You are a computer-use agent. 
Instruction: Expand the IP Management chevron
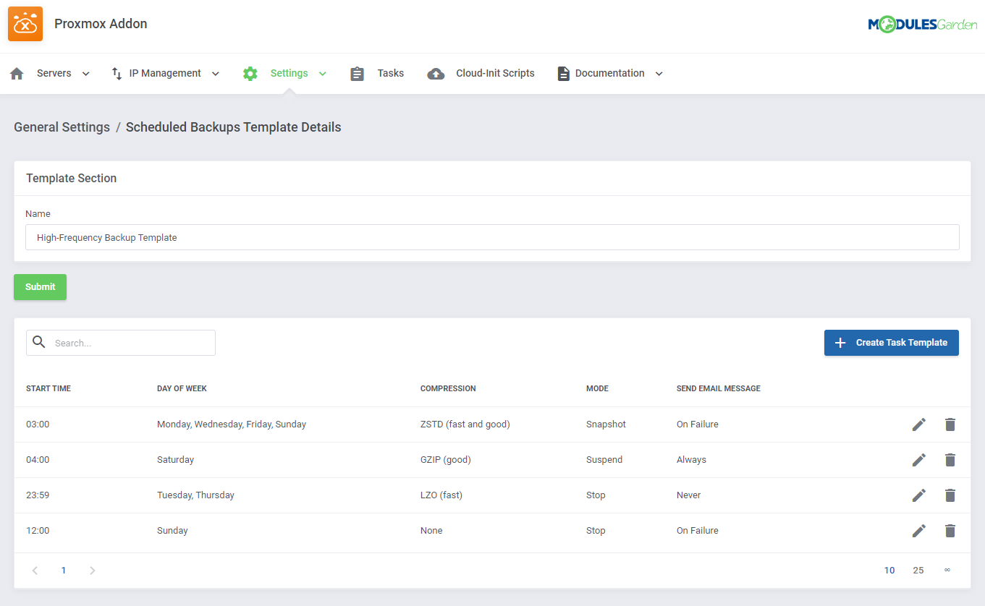215,74
